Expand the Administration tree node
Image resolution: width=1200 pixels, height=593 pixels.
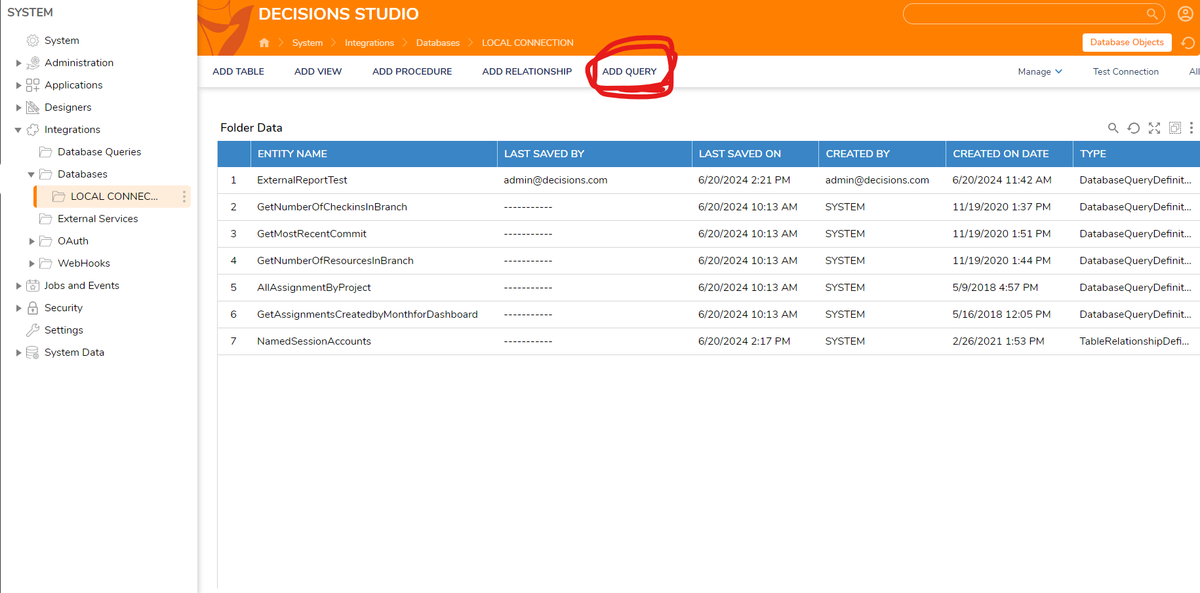point(18,63)
